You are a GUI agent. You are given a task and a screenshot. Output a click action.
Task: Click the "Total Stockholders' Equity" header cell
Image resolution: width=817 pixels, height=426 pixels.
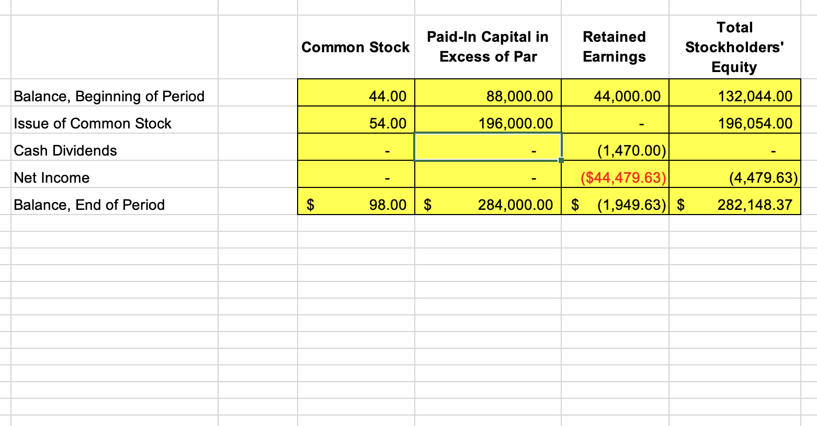[734, 47]
